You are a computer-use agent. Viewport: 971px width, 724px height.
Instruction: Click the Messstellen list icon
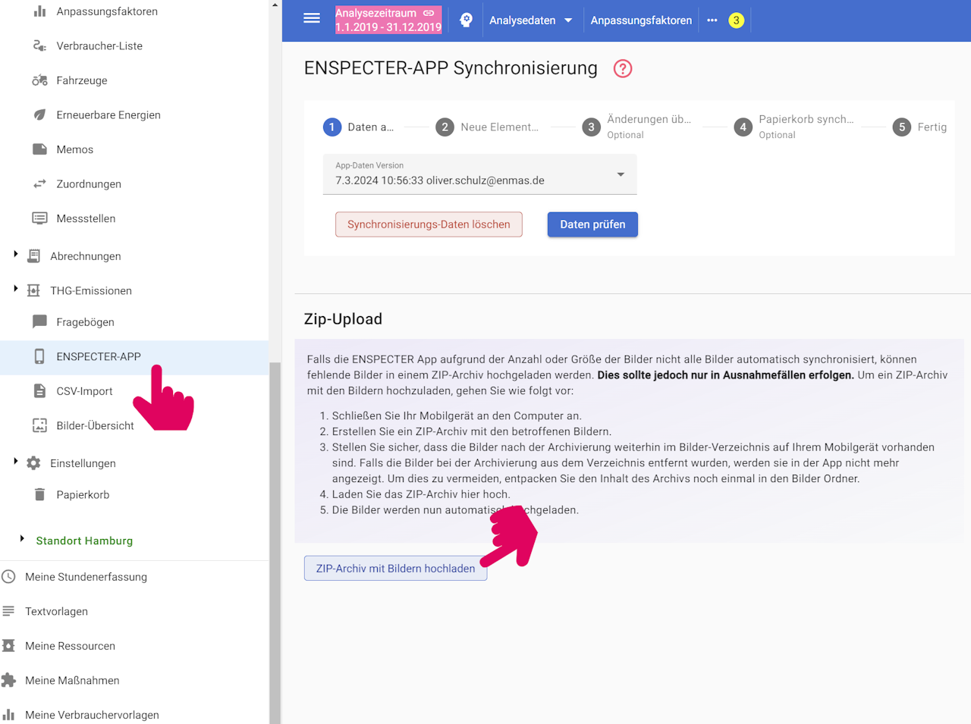pos(39,218)
